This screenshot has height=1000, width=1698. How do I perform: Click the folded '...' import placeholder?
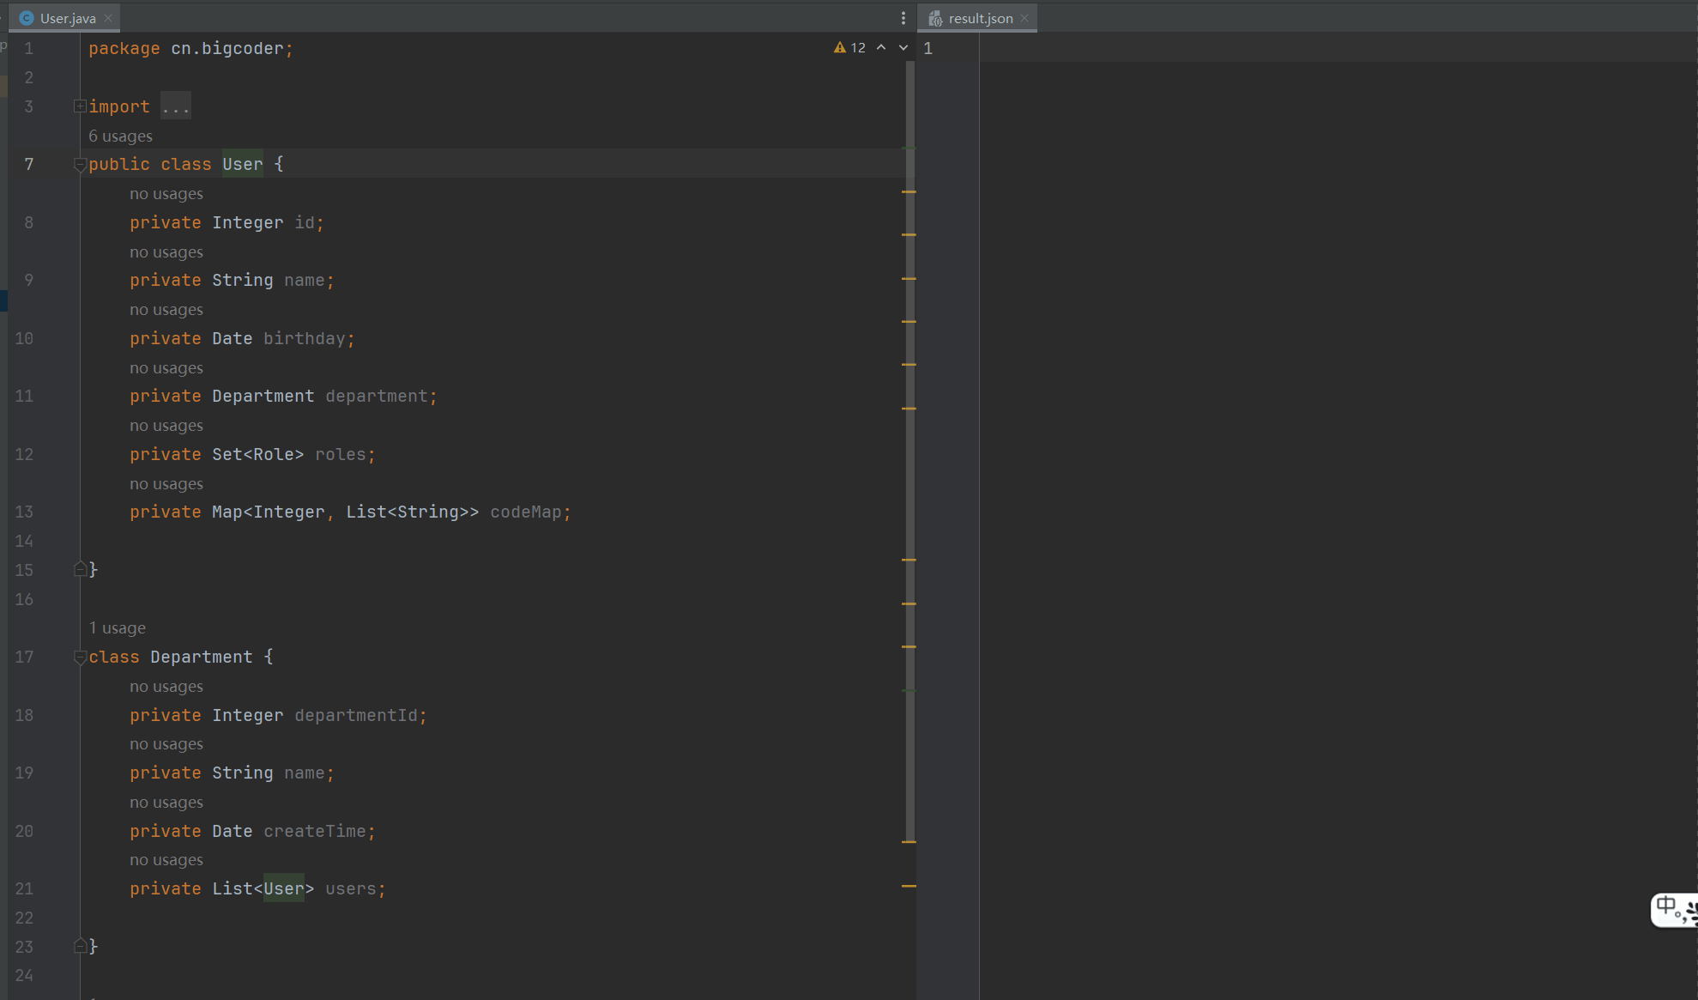point(175,106)
